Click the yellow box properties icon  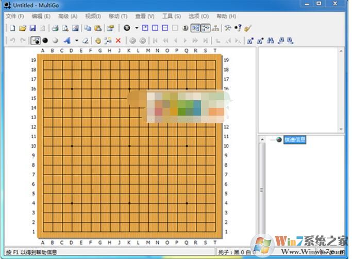click(x=110, y=28)
